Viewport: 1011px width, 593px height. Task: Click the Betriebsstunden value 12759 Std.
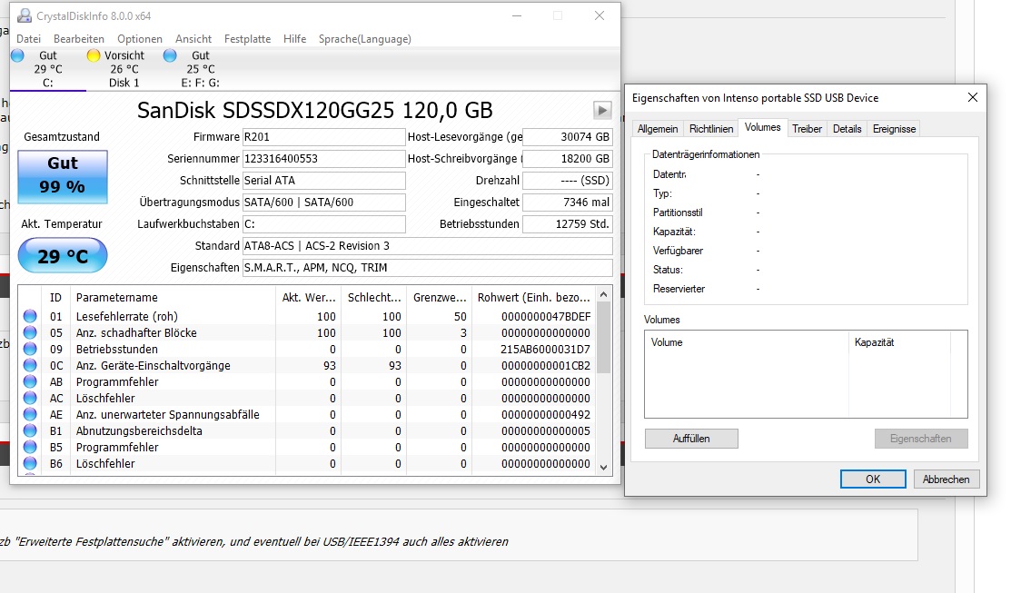(567, 224)
